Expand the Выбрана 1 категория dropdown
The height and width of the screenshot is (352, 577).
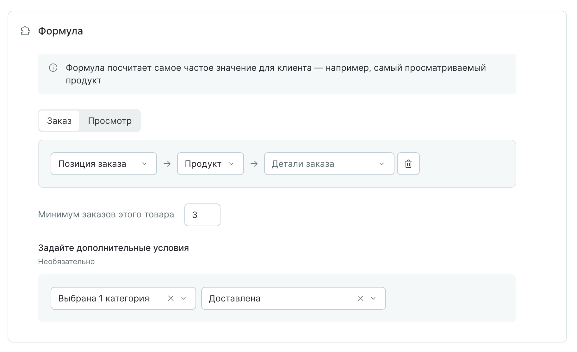pyautogui.click(x=183, y=298)
